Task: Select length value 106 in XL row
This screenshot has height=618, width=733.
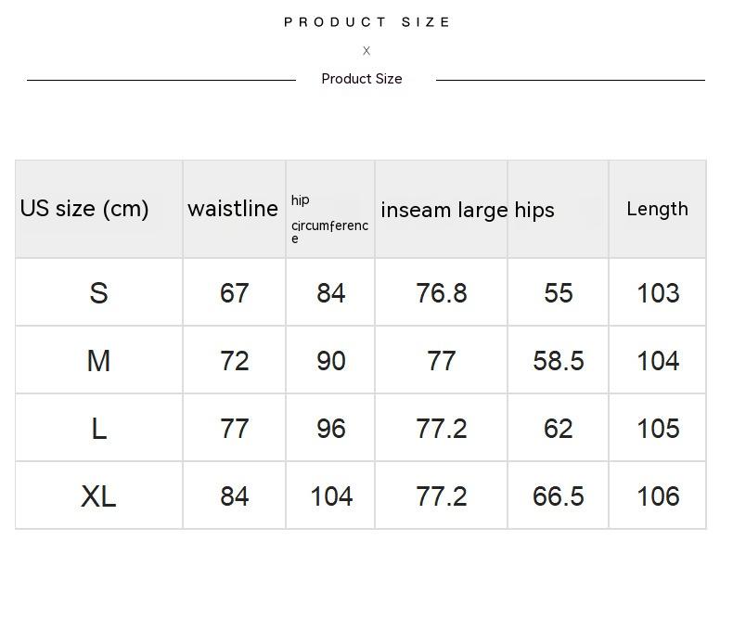Action: coord(658,496)
